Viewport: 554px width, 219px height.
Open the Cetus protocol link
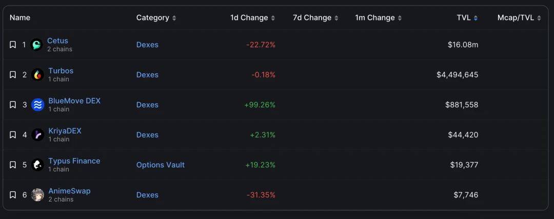click(x=57, y=40)
